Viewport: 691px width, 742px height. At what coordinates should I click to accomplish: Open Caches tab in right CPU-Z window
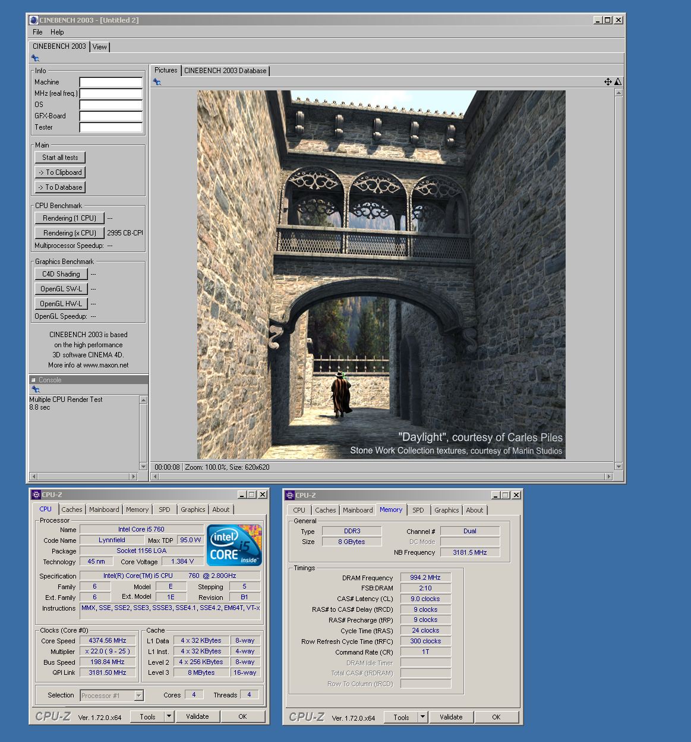[x=326, y=510]
